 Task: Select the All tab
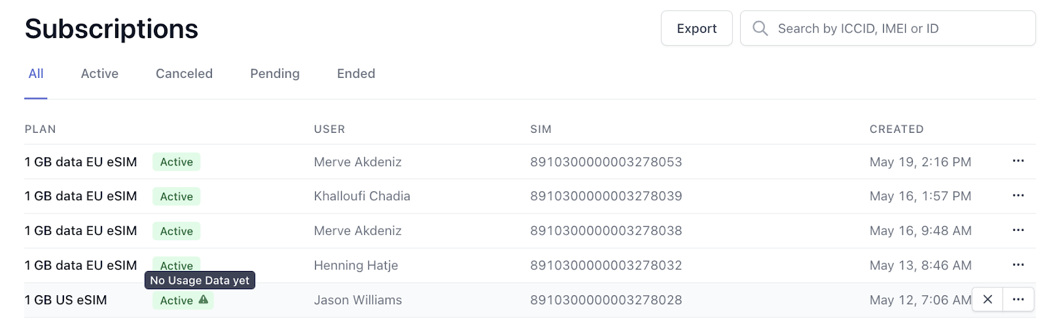[x=36, y=74]
